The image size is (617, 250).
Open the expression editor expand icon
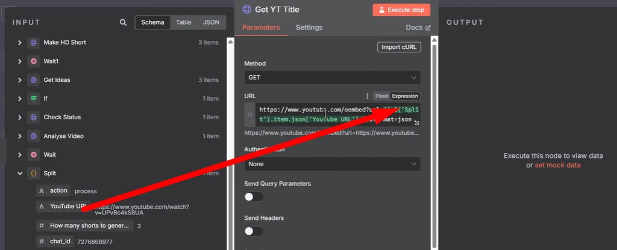pyautogui.click(x=417, y=123)
